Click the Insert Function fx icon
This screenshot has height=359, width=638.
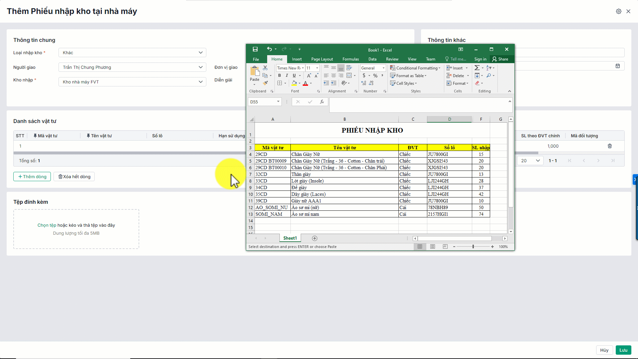pos(322,102)
